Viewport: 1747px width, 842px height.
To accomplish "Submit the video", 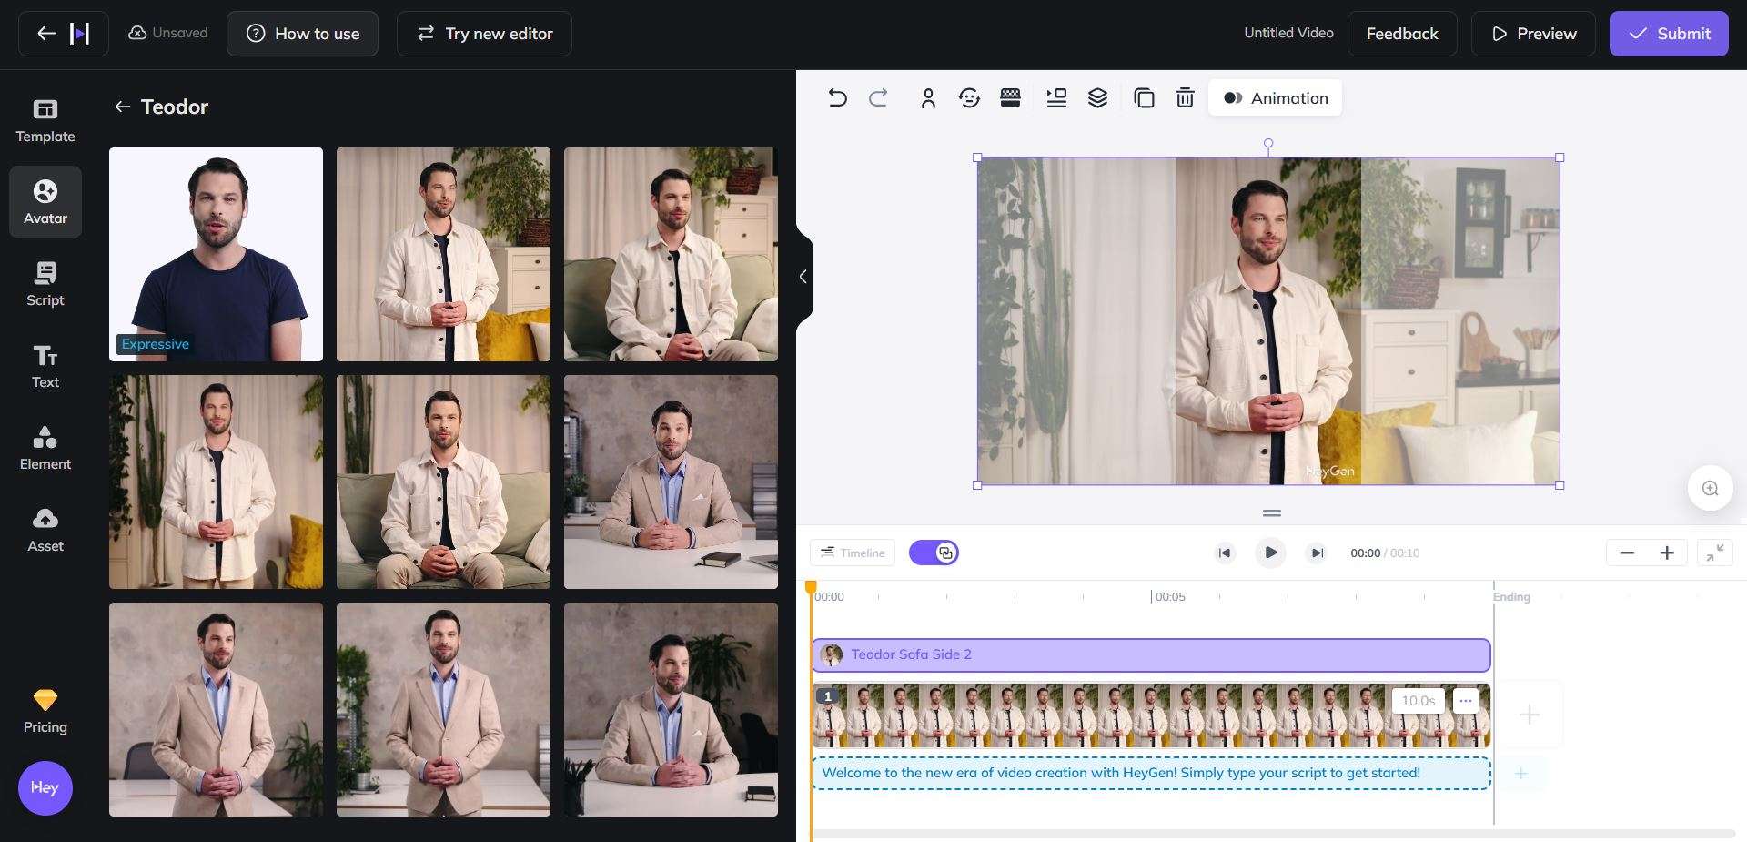I will coord(1669,34).
